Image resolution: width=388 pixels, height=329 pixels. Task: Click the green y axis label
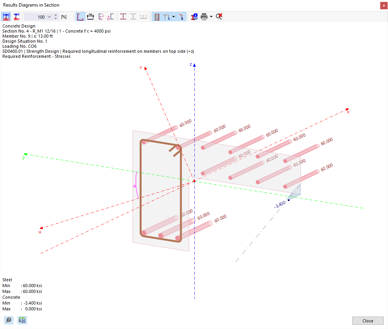pyautogui.click(x=24, y=158)
